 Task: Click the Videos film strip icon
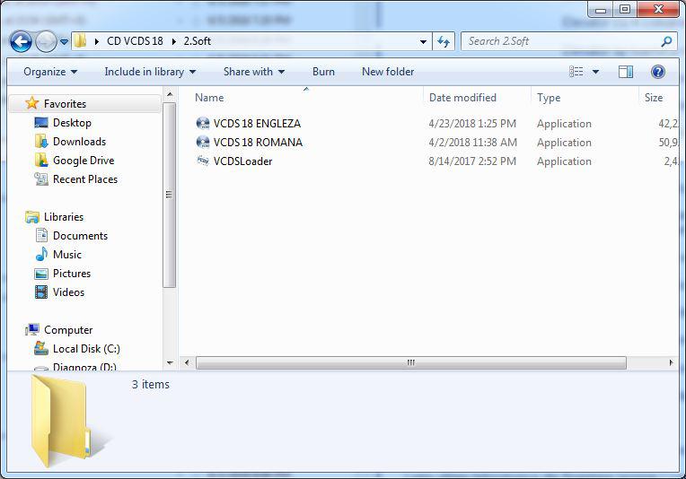tap(41, 292)
